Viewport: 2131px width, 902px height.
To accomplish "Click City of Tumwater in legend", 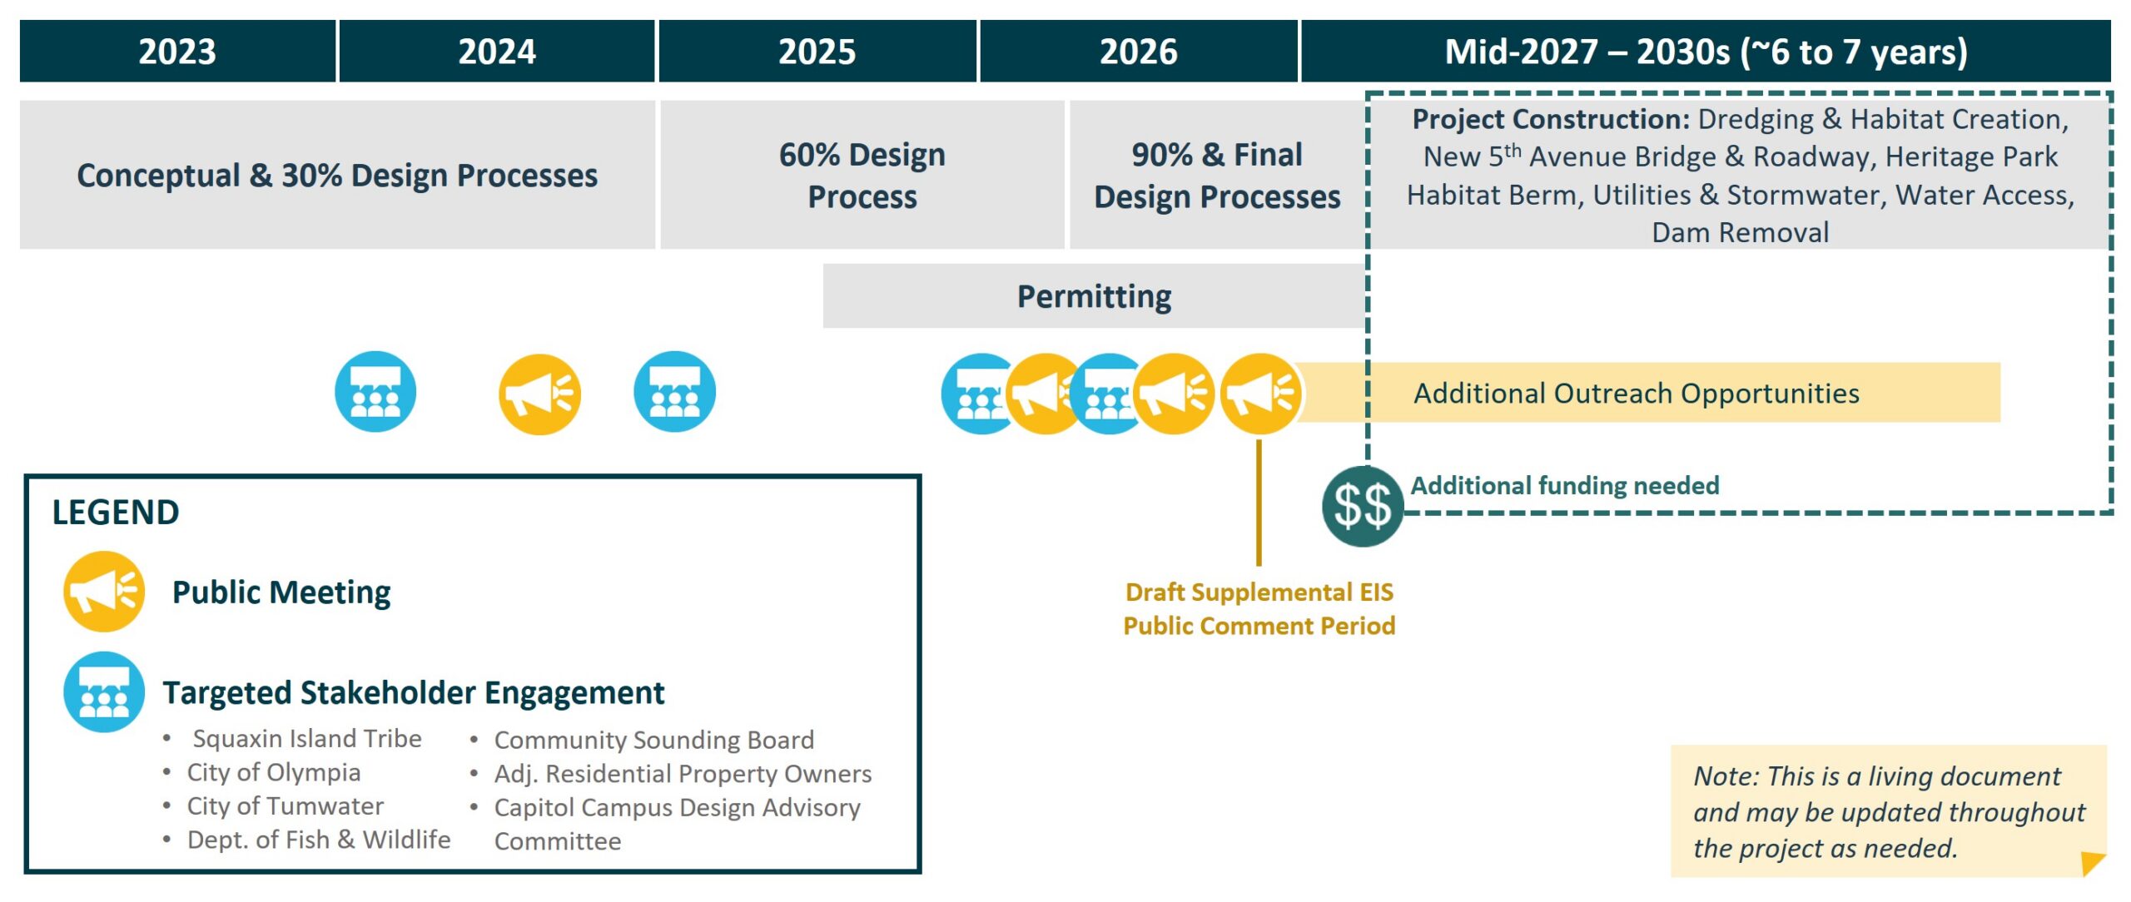I will coord(286,805).
